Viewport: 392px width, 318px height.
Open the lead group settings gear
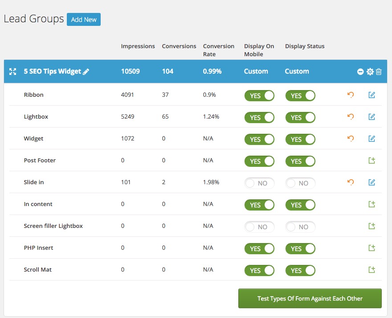tap(370, 72)
